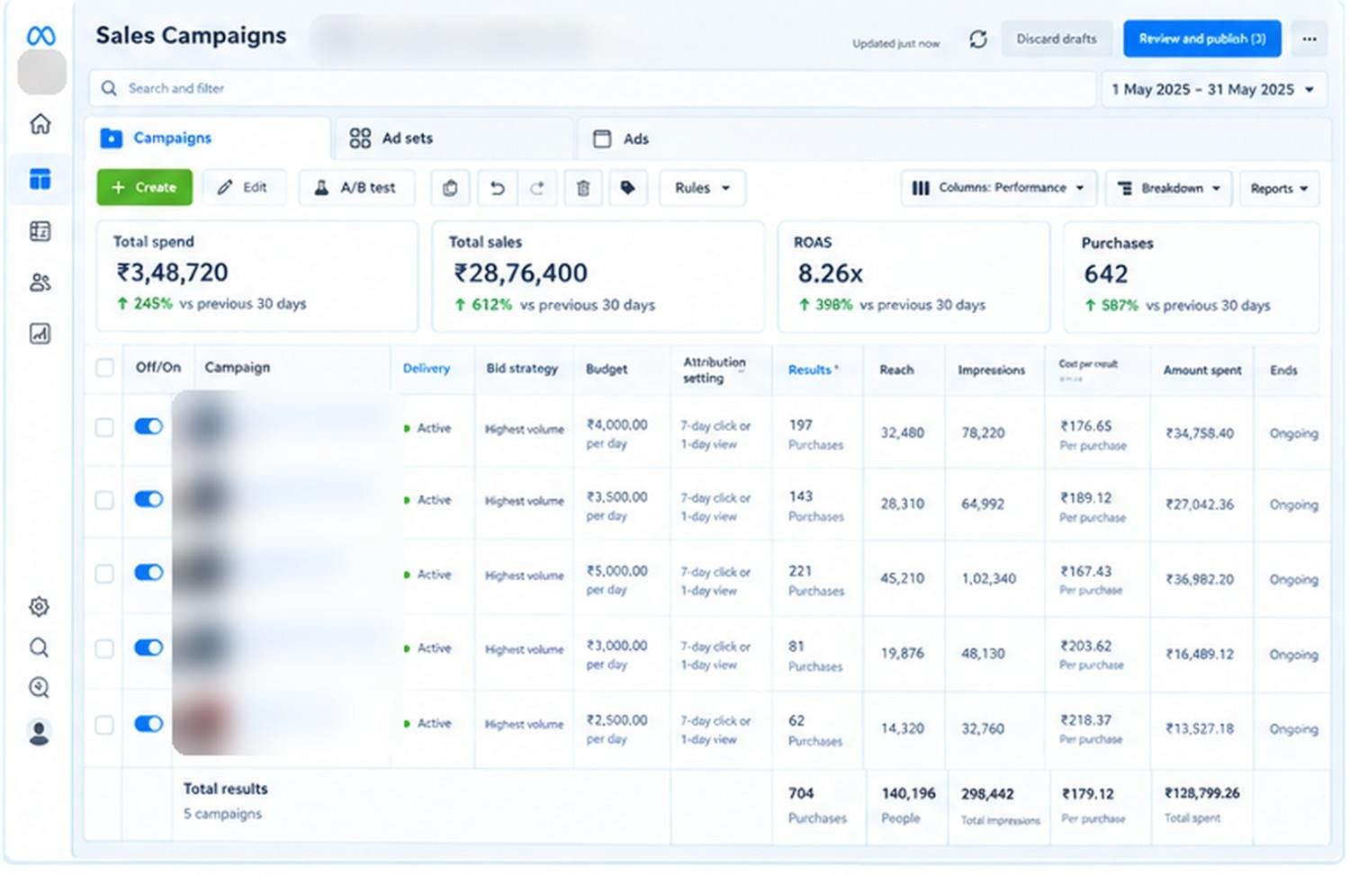
Task: Switch to the Campaigns tab
Action: [209, 138]
